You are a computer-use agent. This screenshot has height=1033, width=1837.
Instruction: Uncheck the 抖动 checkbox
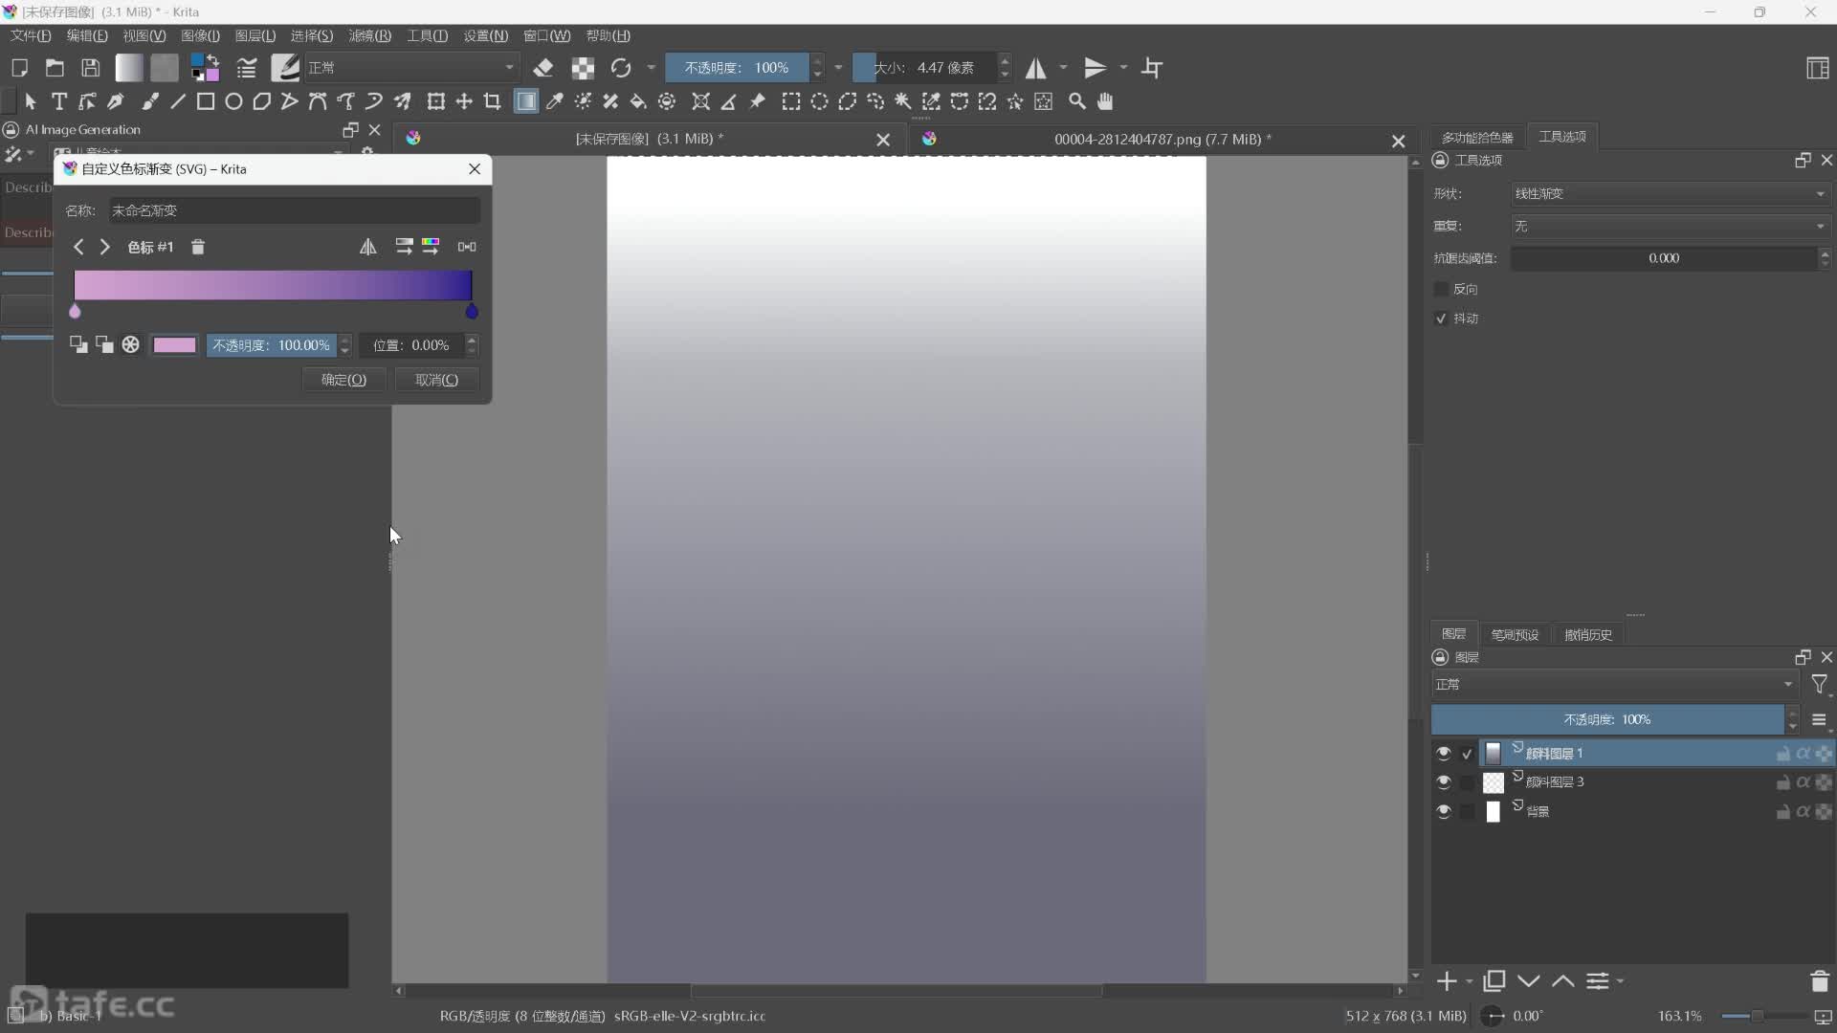click(1441, 319)
